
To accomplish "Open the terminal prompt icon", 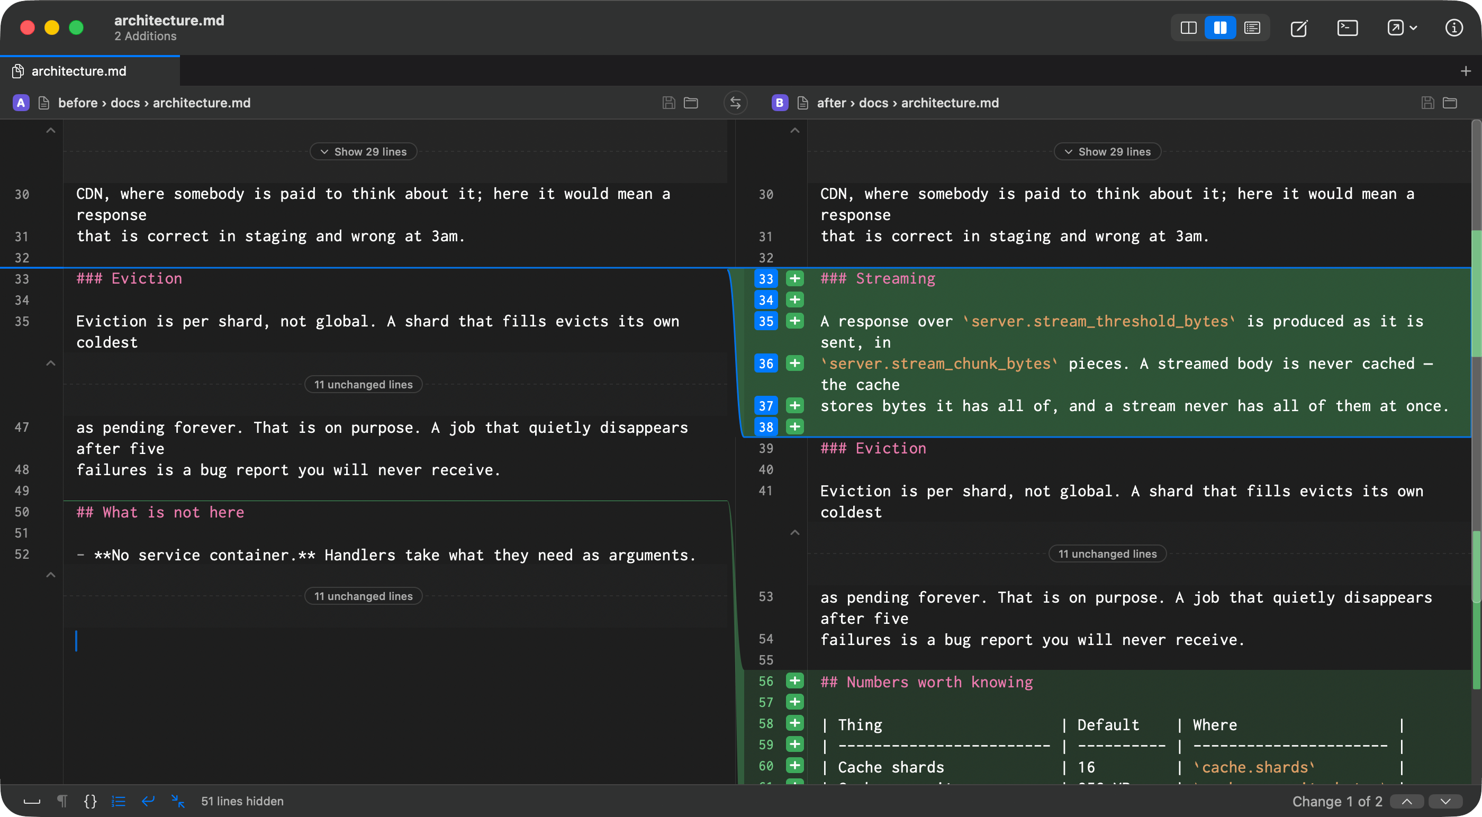I will 1348,28.
